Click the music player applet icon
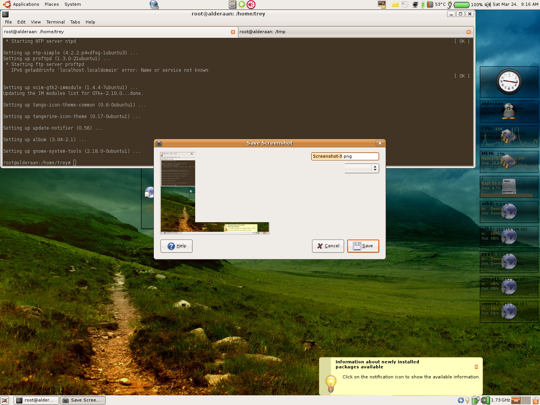This screenshot has width=540, height=405. [232, 4]
